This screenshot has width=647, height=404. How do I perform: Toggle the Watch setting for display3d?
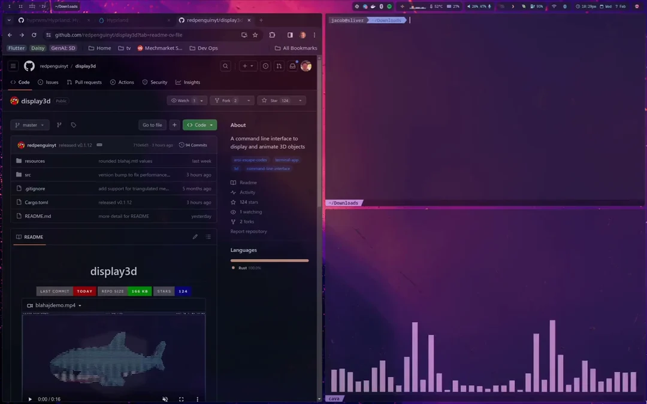pos(183,100)
